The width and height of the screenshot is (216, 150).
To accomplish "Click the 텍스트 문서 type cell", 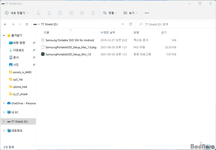I will (141, 40).
